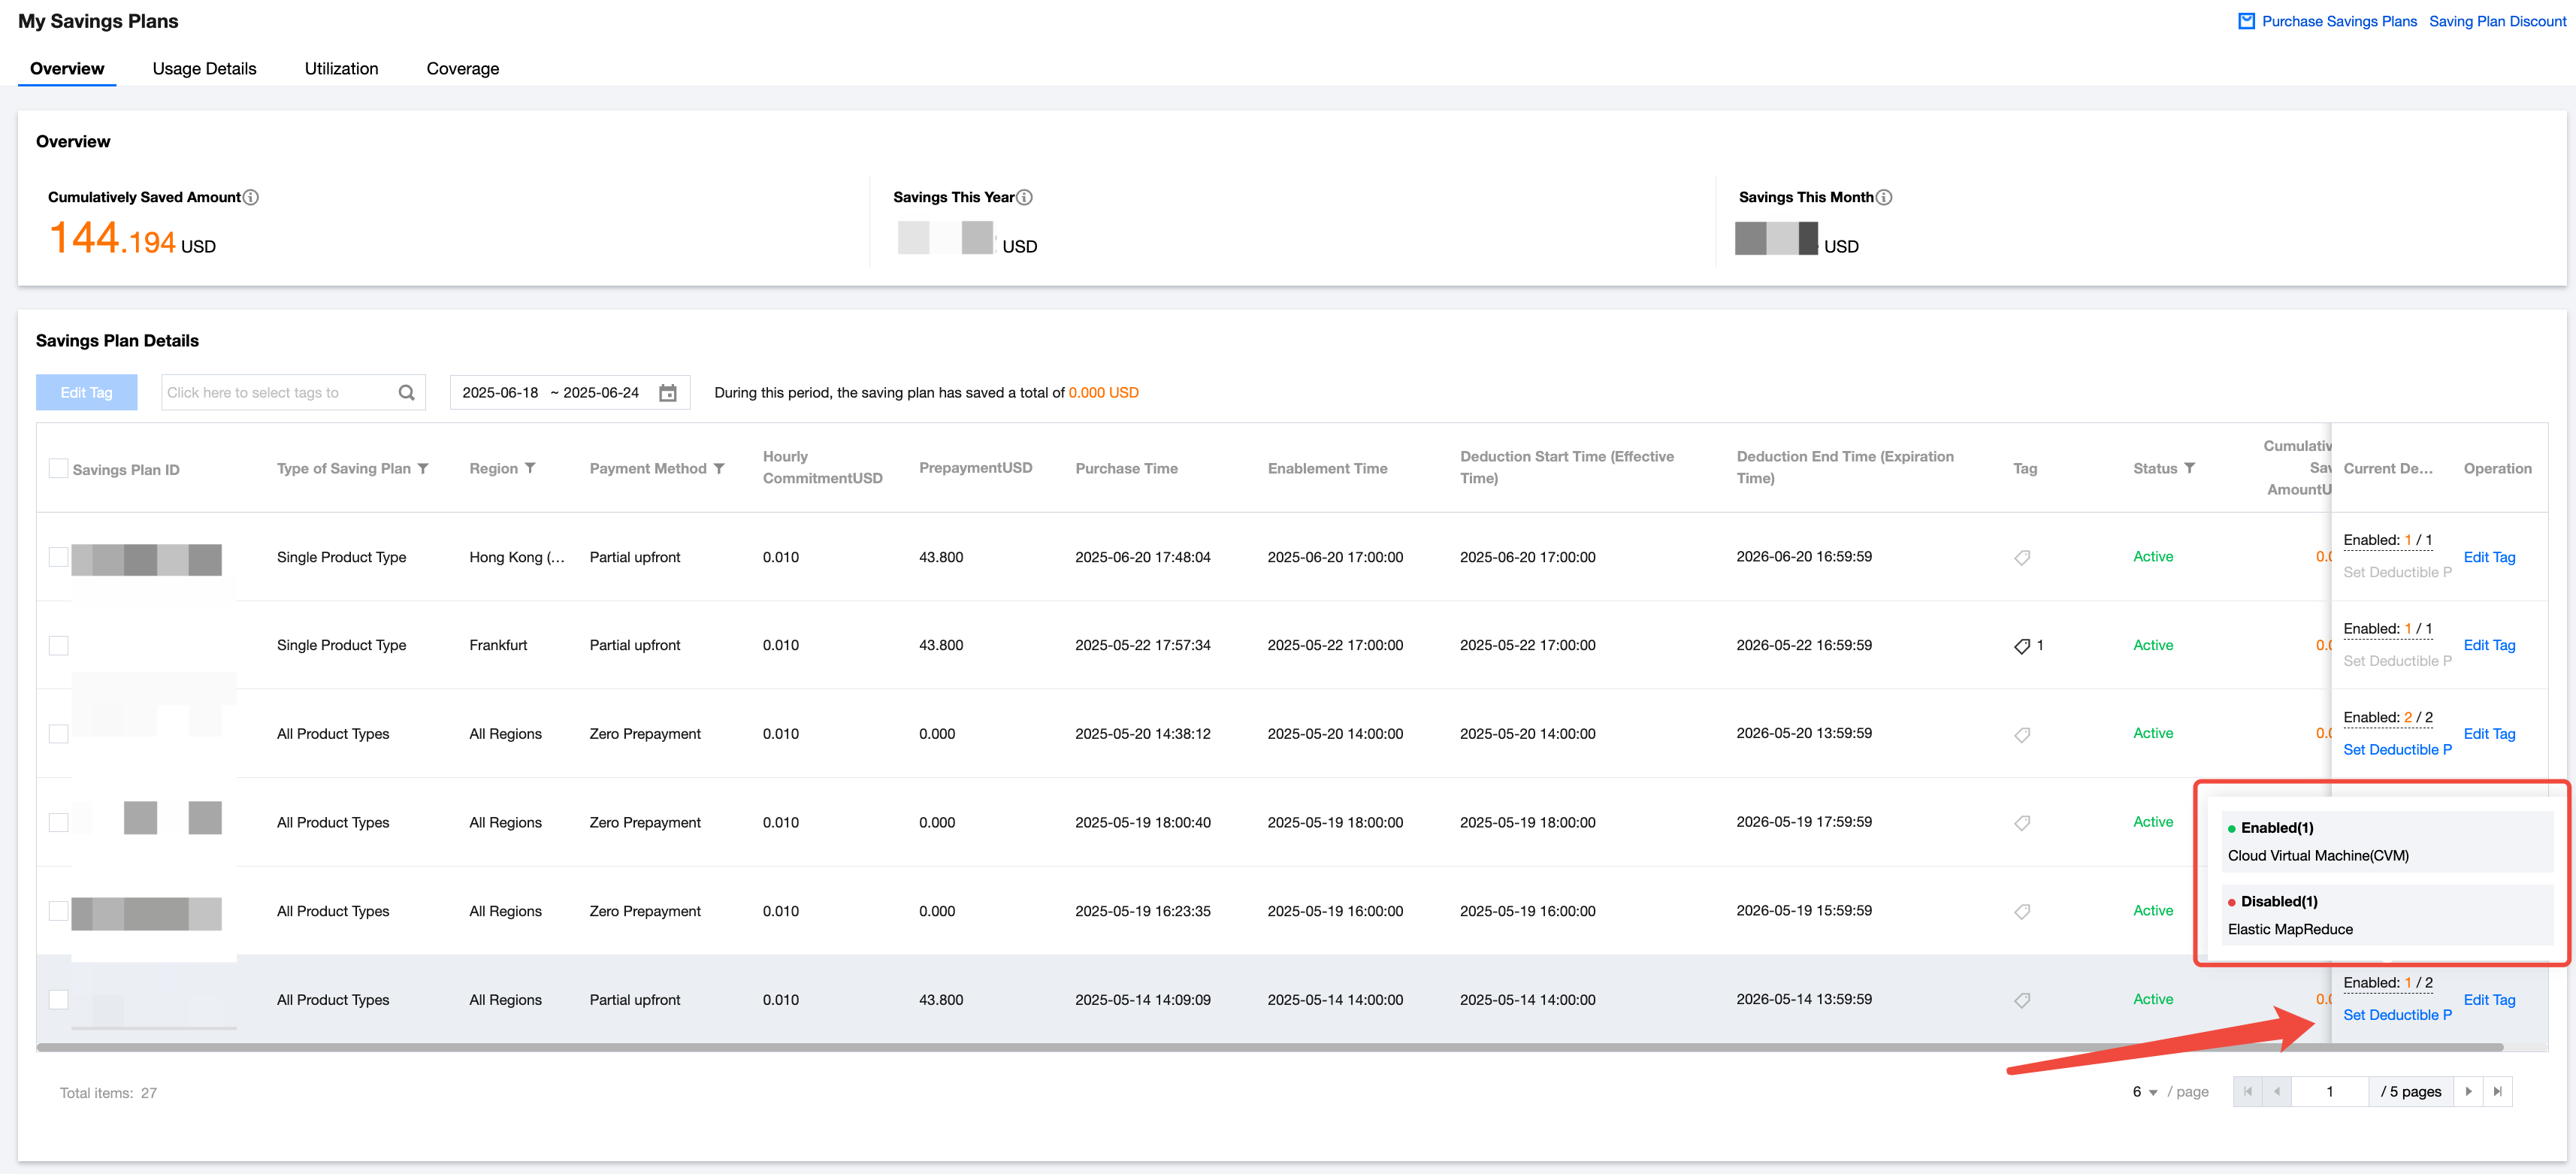Viewport: 2576px width, 1174px height.
Task: Click the info icon beside Savings This Year
Action: click(x=1024, y=197)
